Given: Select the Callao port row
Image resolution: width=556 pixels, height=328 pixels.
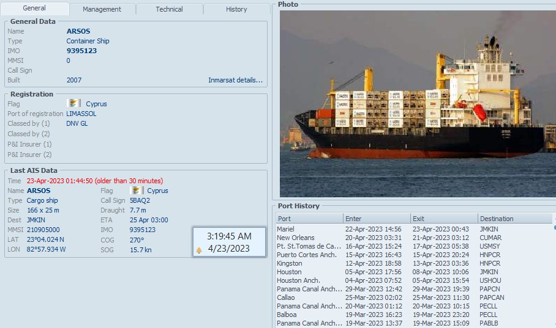Looking at the screenshot, I should click(x=414, y=297).
